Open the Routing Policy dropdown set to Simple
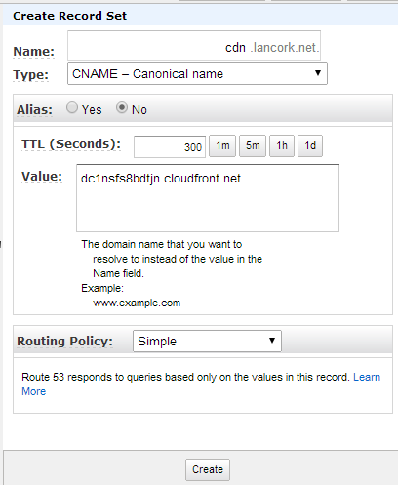The height and width of the screenshot is (485, 398). pyautogui.click(x=207, y=342)
